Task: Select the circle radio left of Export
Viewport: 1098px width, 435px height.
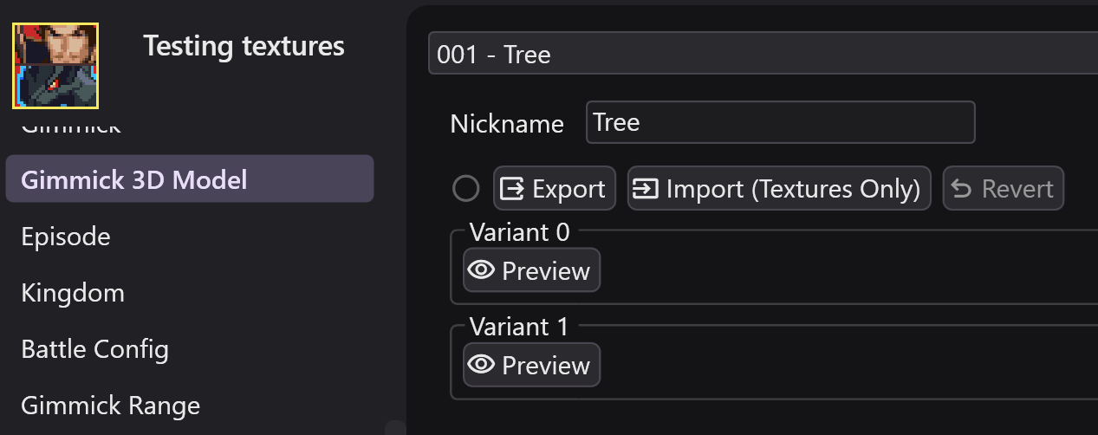Action: (466, 188)
